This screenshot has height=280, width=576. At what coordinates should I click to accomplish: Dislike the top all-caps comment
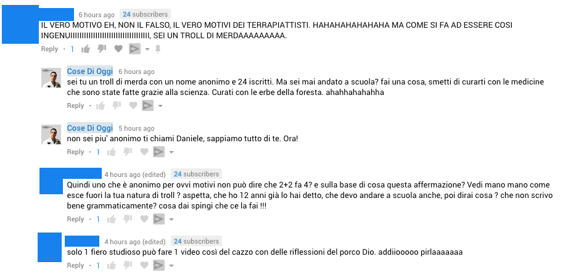[x=102, y=49]
